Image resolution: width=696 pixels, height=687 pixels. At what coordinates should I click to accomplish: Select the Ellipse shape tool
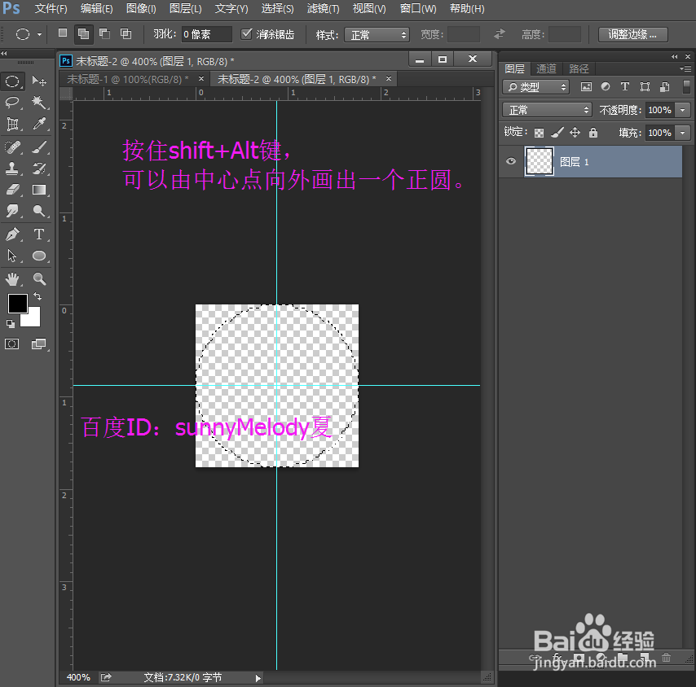(39, 256)
